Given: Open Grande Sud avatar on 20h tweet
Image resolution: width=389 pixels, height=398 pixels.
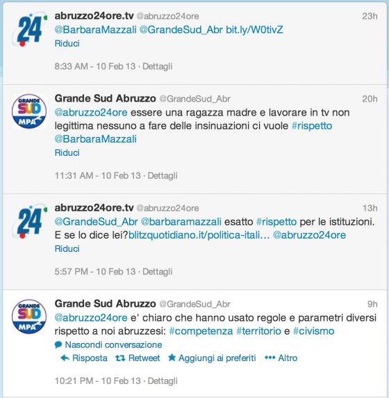Looking at the screenshot, I should click(x=29, y=111).
